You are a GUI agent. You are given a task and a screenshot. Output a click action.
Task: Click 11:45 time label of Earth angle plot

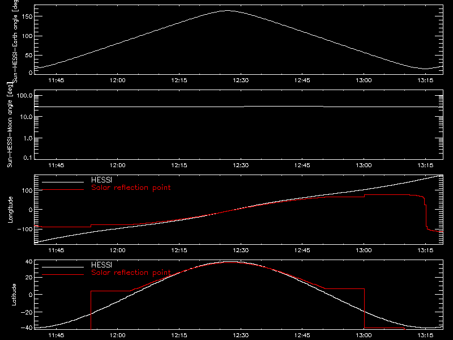56,80
